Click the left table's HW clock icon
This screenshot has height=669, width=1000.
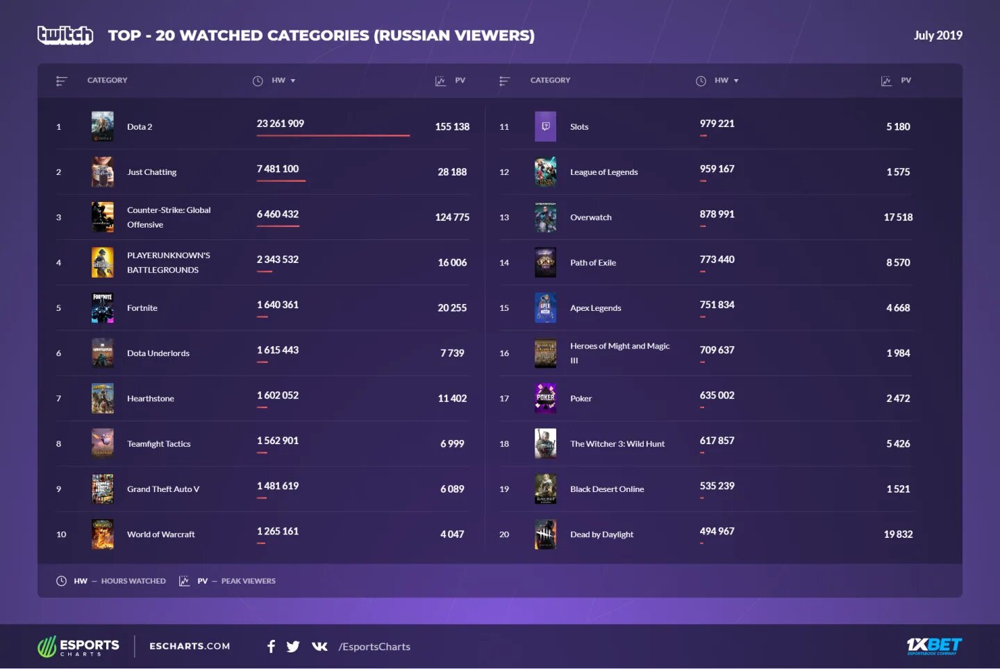click(258, 81)
